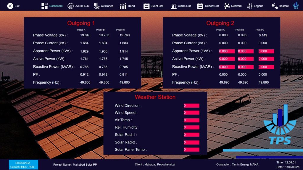
Task: Open the Report List label
Action: point(212,6)
